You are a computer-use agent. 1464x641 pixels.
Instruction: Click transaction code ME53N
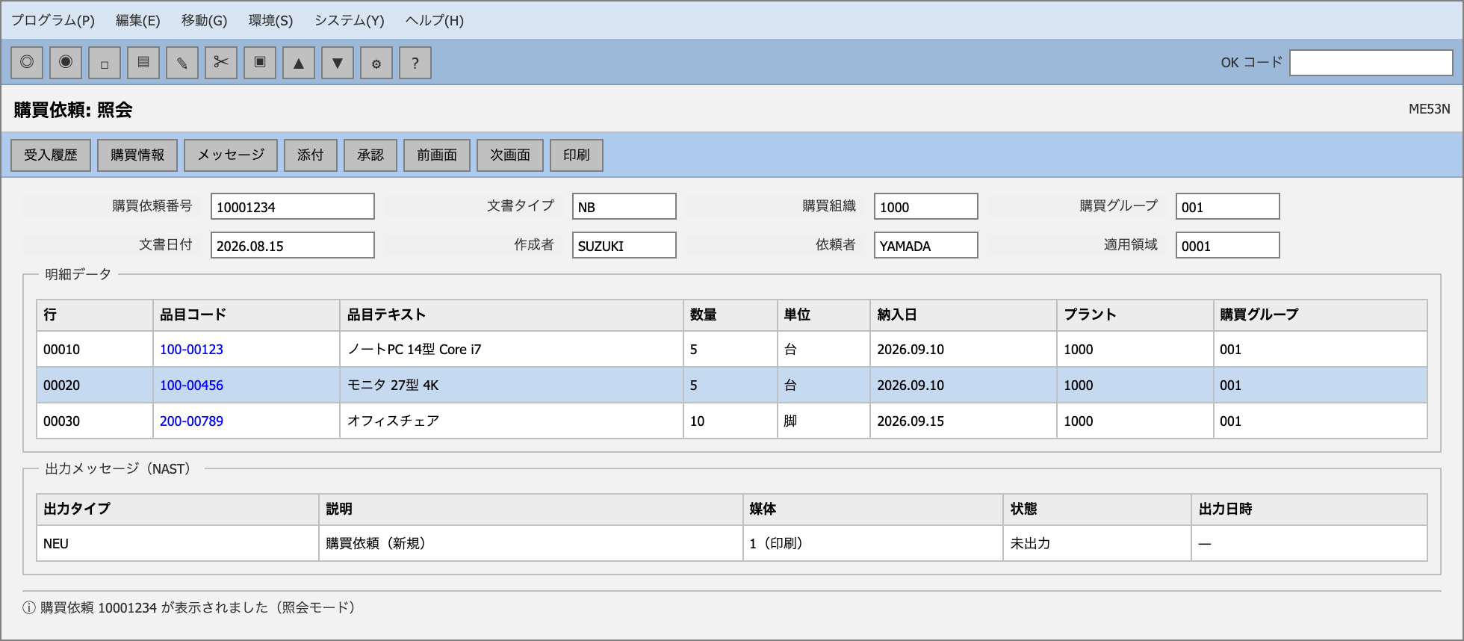click(x=1429, y=109)
